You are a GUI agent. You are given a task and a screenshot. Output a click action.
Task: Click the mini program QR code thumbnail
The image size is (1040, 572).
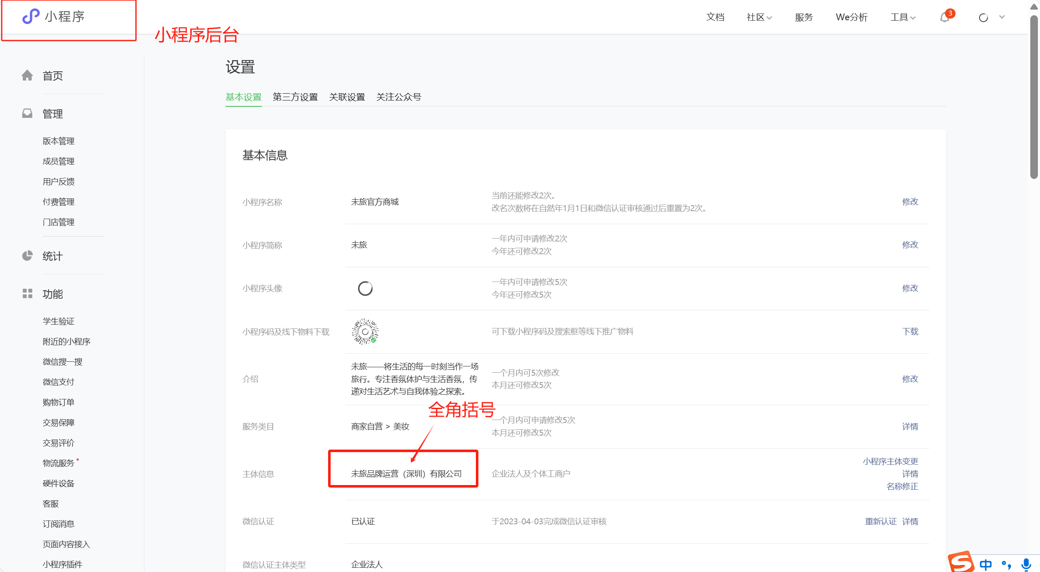click(365, 332)
